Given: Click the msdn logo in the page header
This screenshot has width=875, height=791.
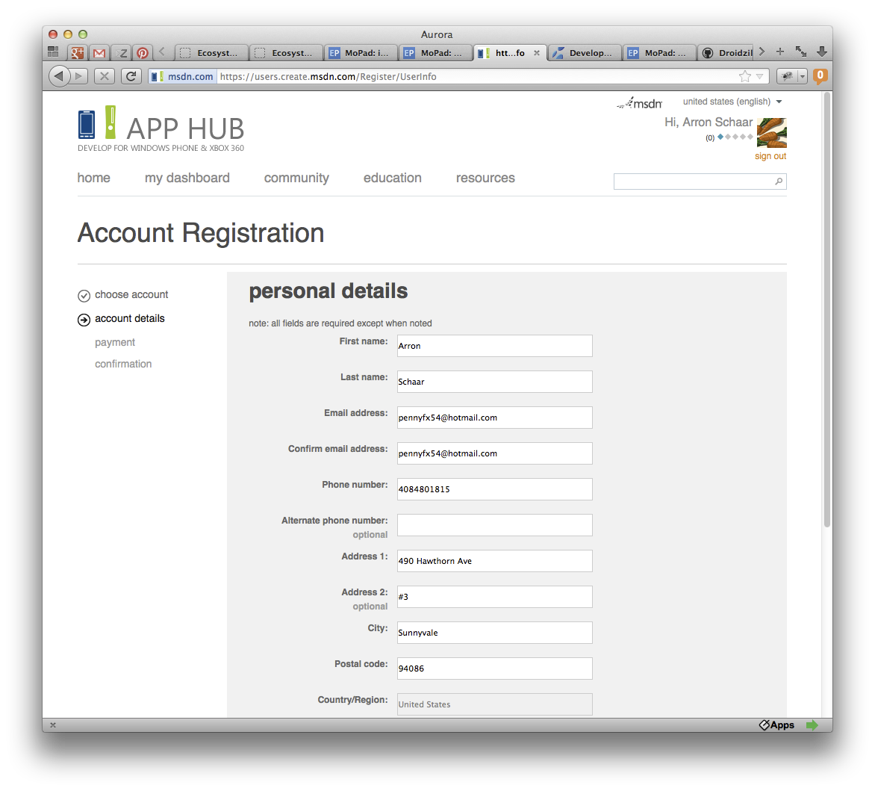Looking at the screenshot, I should tap(640, 103).
